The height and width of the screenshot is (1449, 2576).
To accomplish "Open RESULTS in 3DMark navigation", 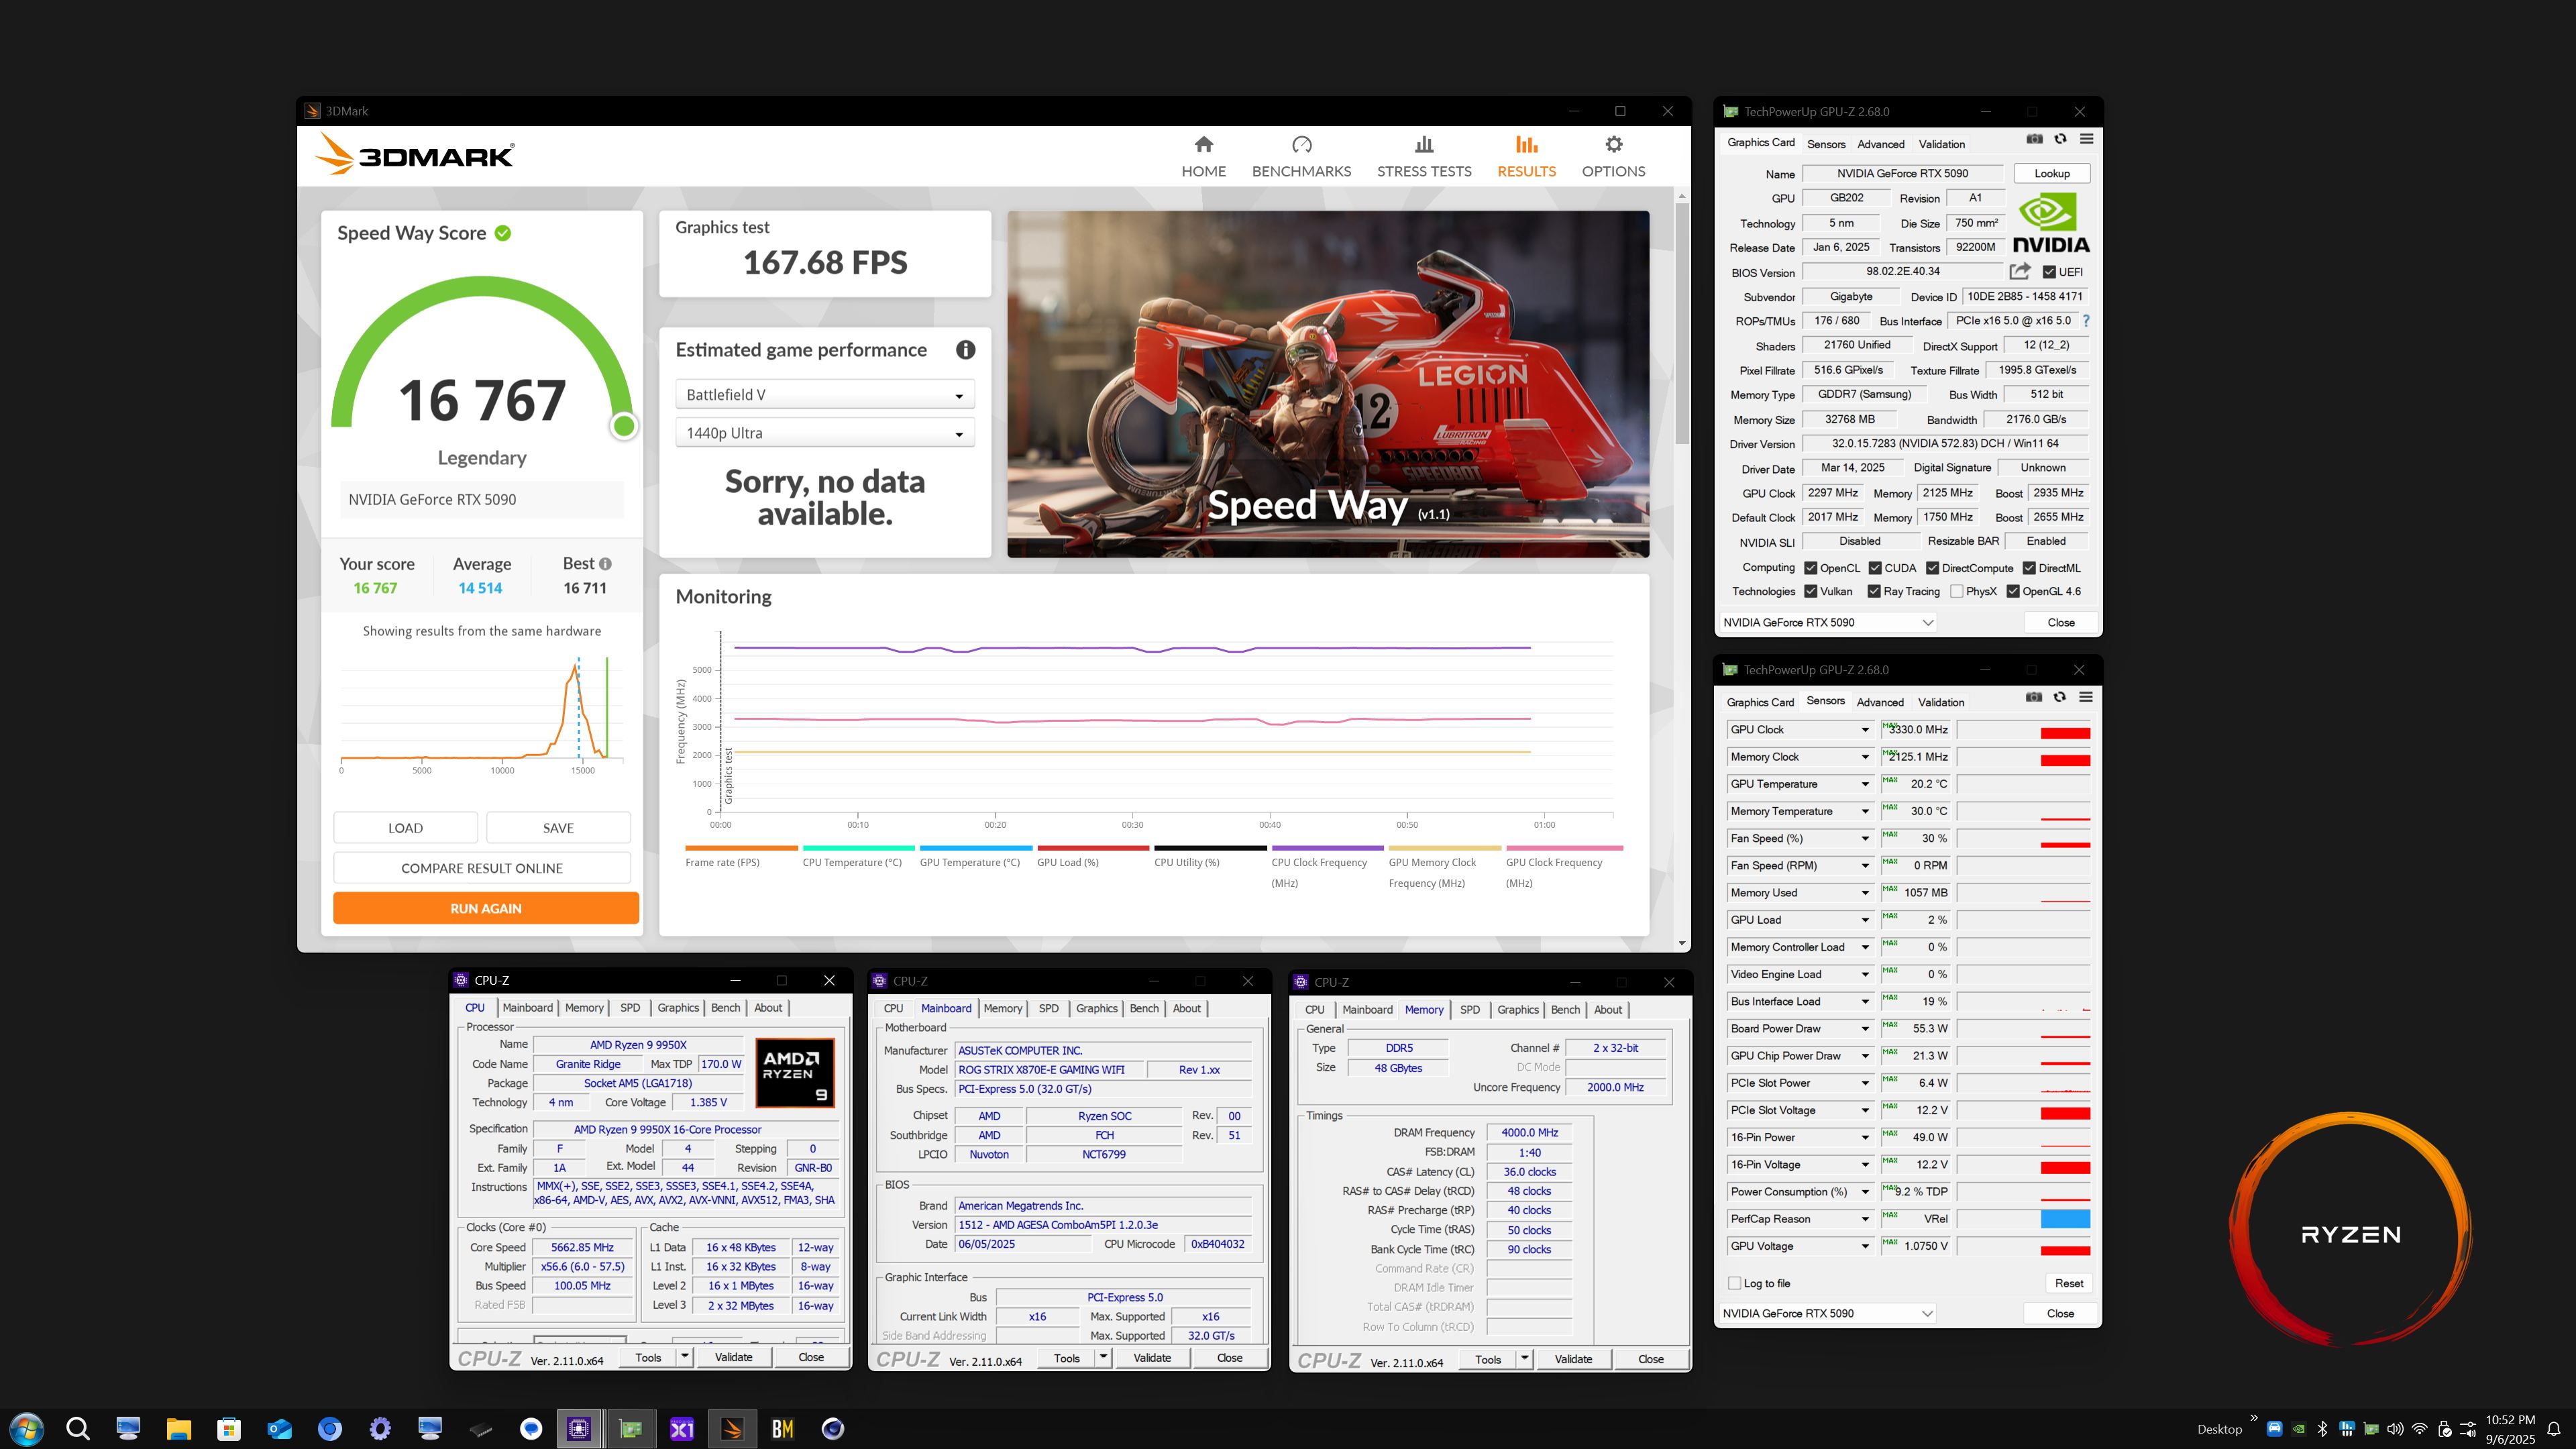I will pos(1526,157).
